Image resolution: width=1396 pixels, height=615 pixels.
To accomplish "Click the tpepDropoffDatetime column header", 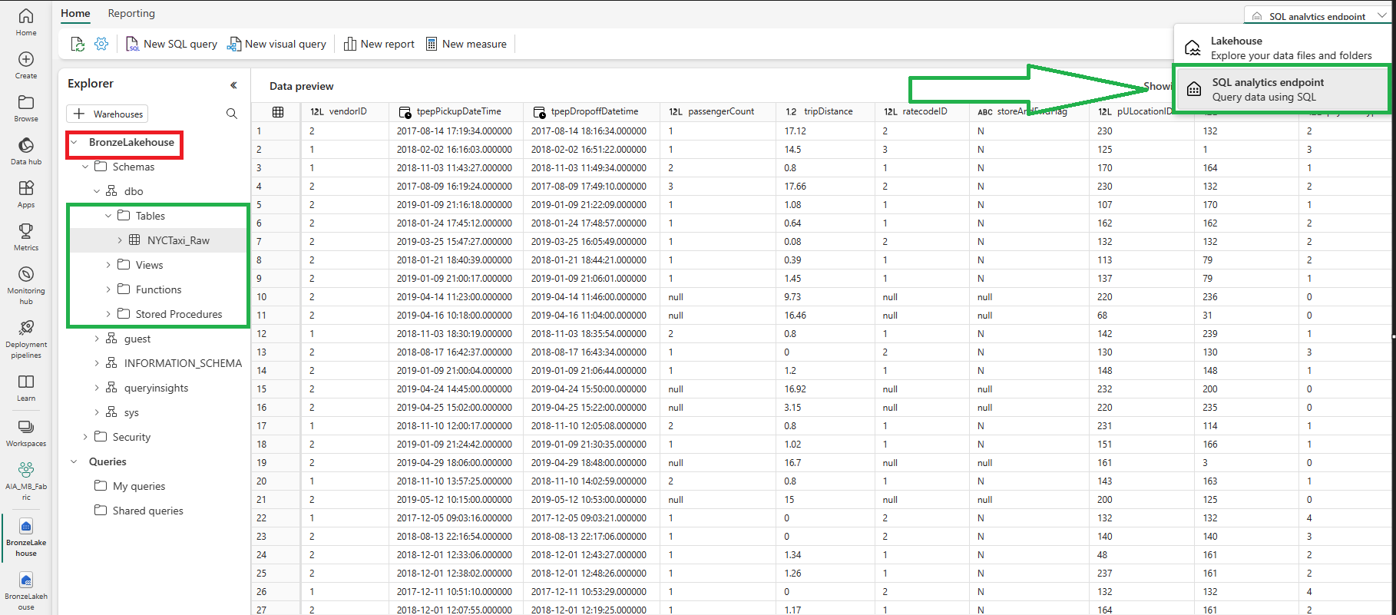I will 591,111.
